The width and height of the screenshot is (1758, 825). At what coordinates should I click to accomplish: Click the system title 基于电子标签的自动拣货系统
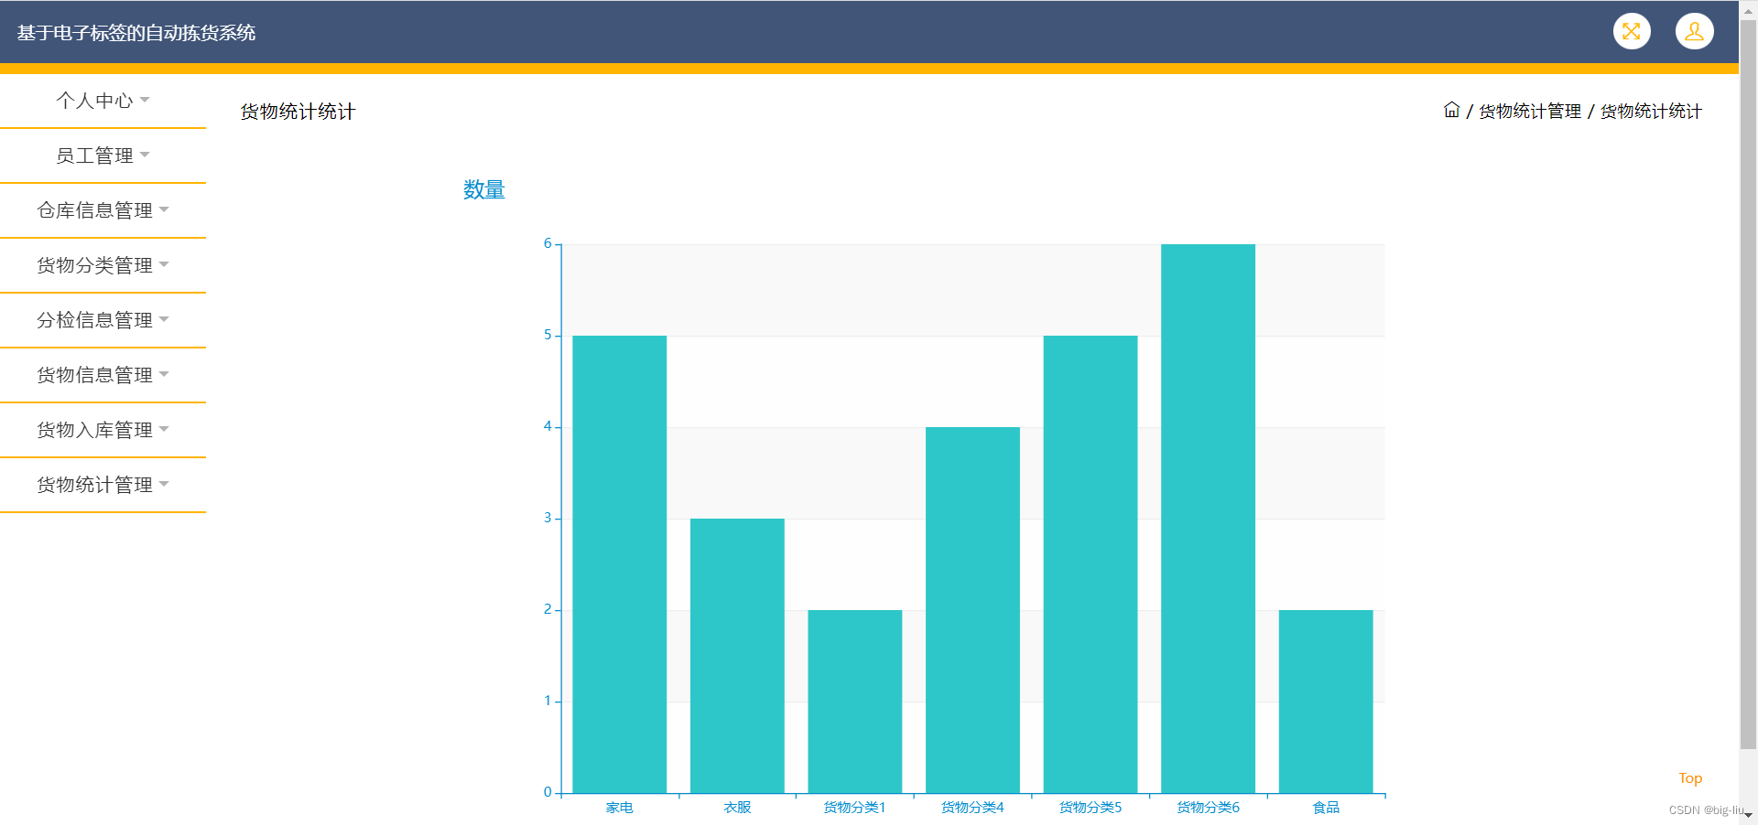136,33
